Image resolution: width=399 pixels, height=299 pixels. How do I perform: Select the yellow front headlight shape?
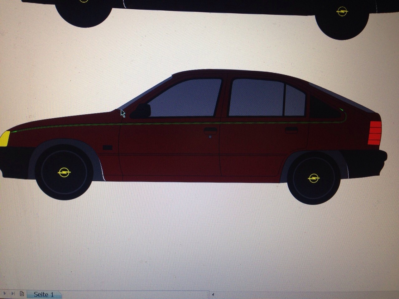point(5,139)
